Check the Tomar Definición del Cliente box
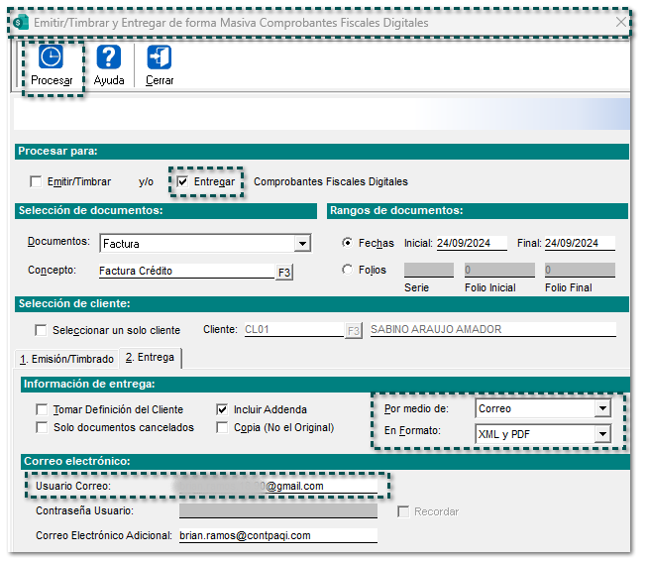 pos(42,409)
